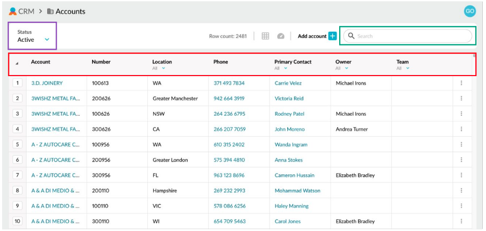The height and width of the screenshot is (231, 486).
Task: Select row number 10 box
Action: pyautogui.click(x=17, y=221)
